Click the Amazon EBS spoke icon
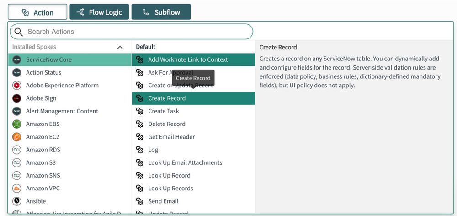Screen dimensions: 457x216 [x=16, y=124]
